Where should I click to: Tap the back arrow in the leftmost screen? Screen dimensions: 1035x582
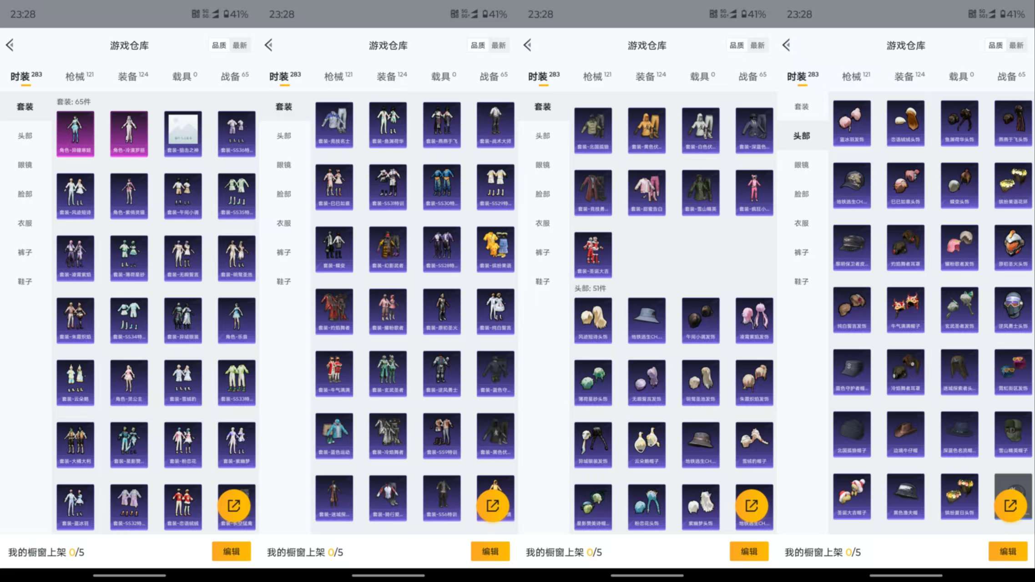click(10, 45)
